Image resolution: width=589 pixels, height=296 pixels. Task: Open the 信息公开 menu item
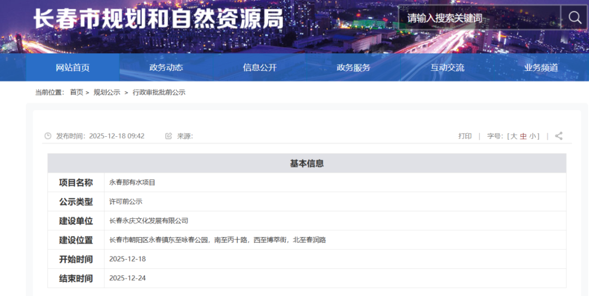pyautogui.click(x=260, y=68)
